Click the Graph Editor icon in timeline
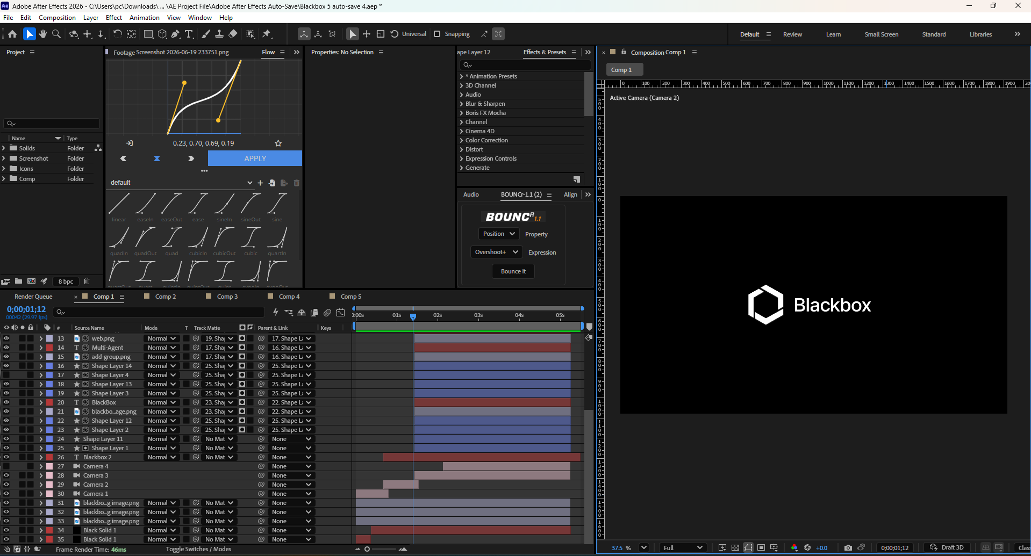The width and height of the screenshot is (1031, 556). 340,312
